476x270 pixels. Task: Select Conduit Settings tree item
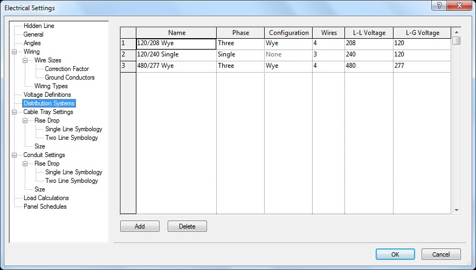pos(44,155)
